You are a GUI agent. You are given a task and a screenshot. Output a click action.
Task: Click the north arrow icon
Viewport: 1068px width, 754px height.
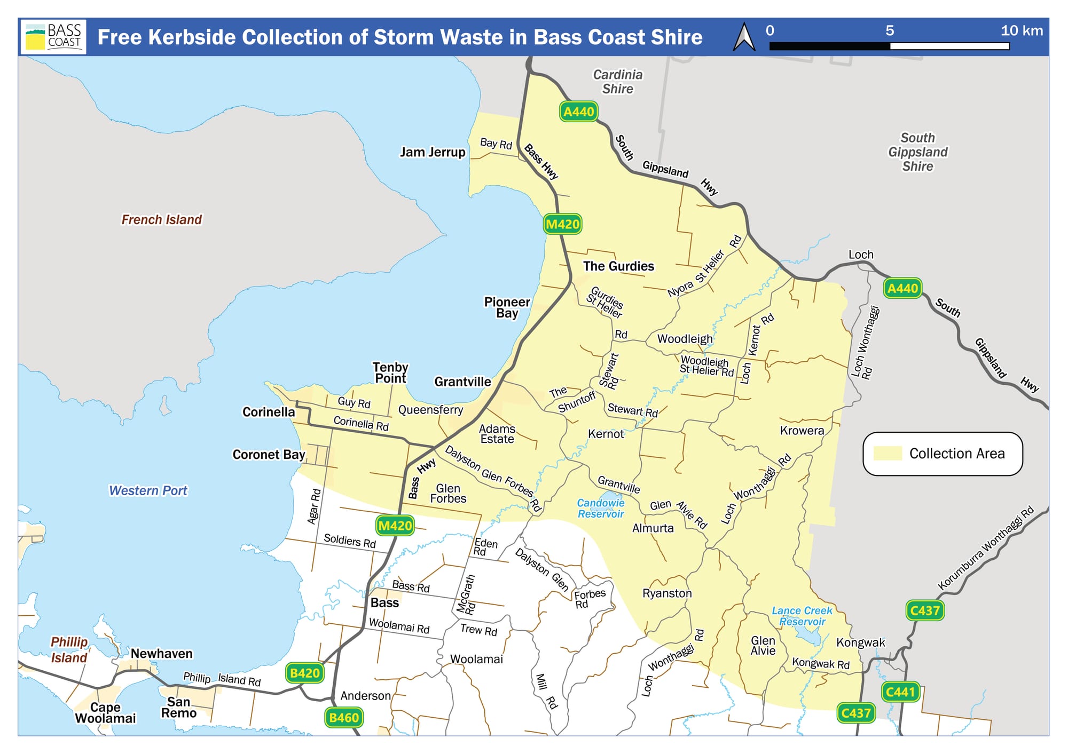744,37
